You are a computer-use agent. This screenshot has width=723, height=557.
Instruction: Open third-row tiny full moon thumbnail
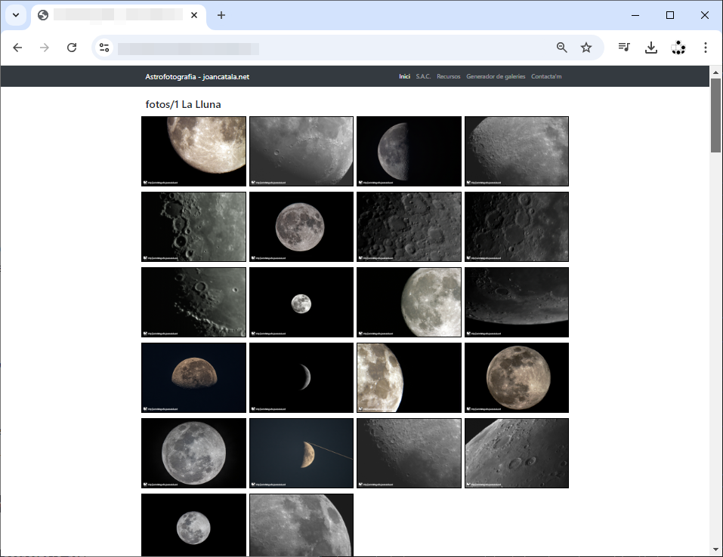click(301, 302)
